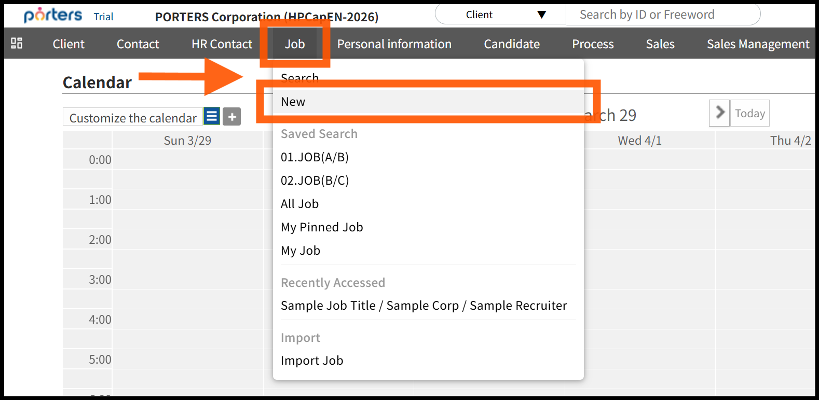Open the Client search type dropdown

click(x=500, y=15)
